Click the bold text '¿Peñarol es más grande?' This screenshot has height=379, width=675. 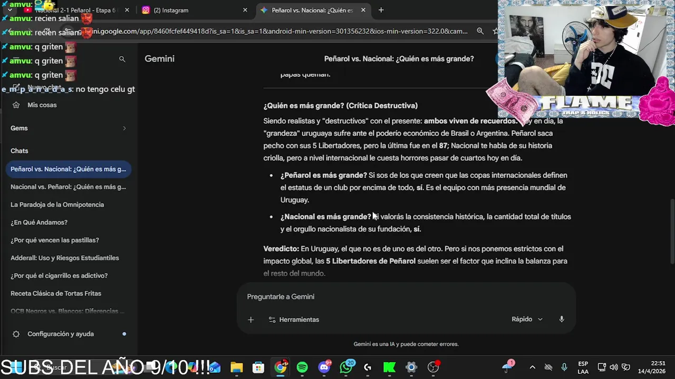coord(324,175)
